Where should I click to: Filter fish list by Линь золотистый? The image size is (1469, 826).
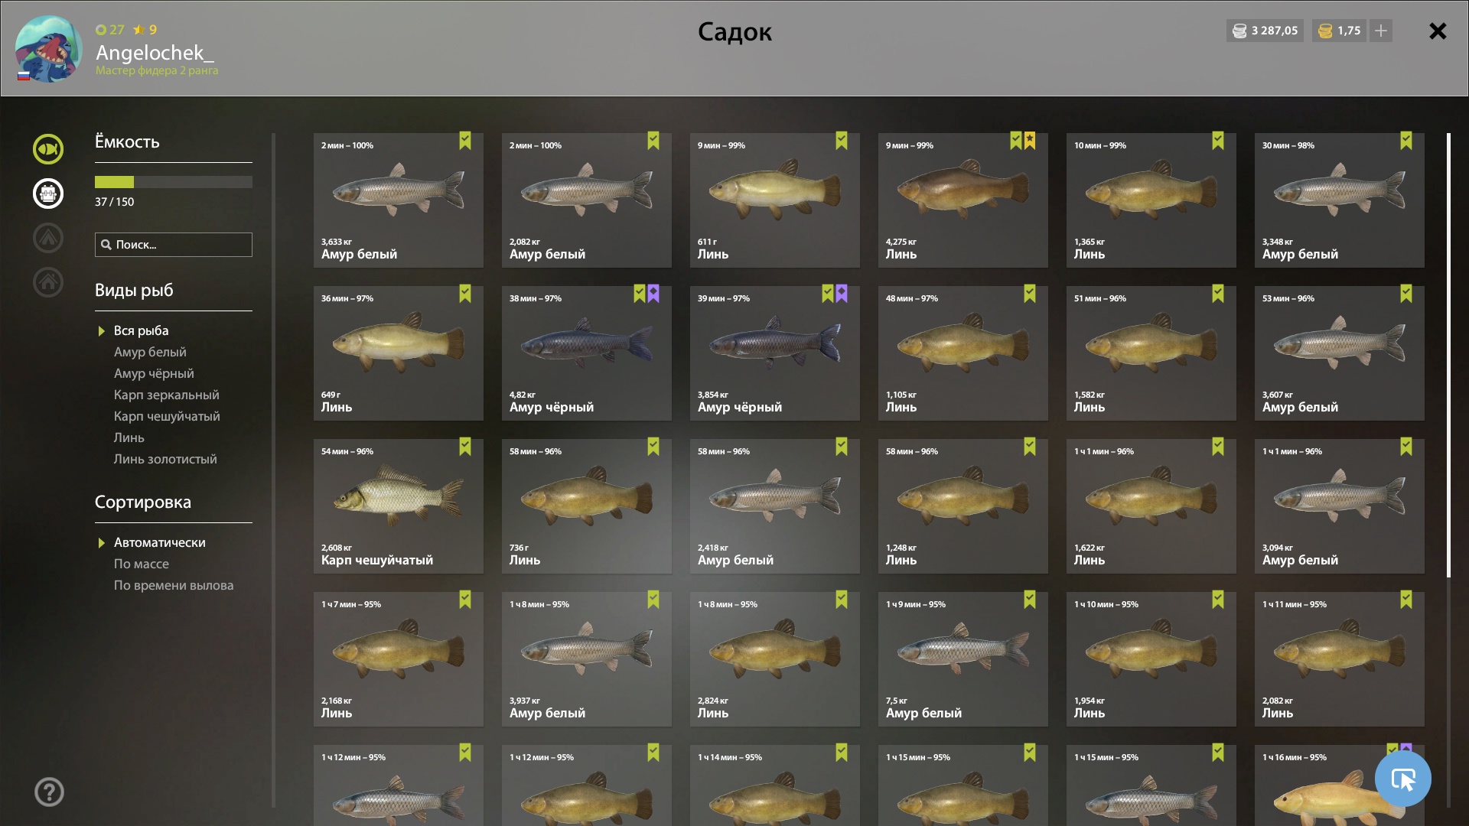tap(165, 459)
